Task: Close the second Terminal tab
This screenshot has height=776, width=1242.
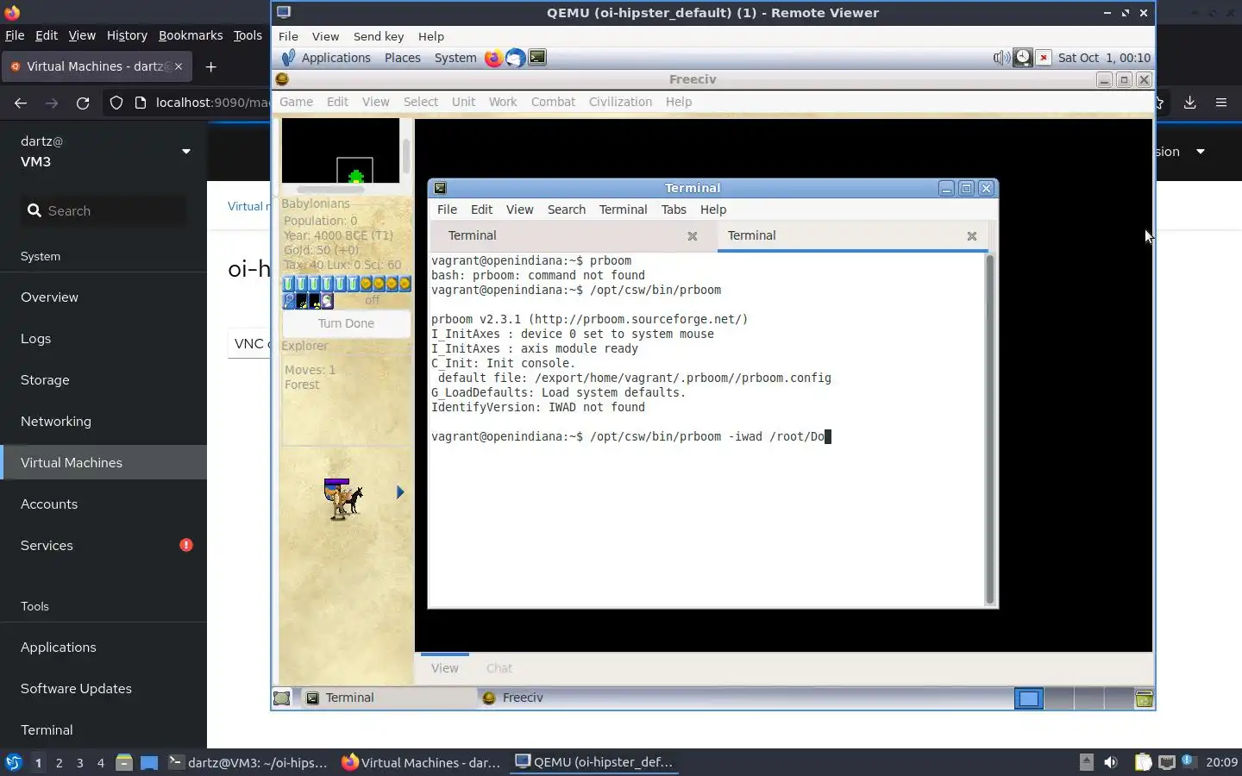Action: tap(972, 236)
